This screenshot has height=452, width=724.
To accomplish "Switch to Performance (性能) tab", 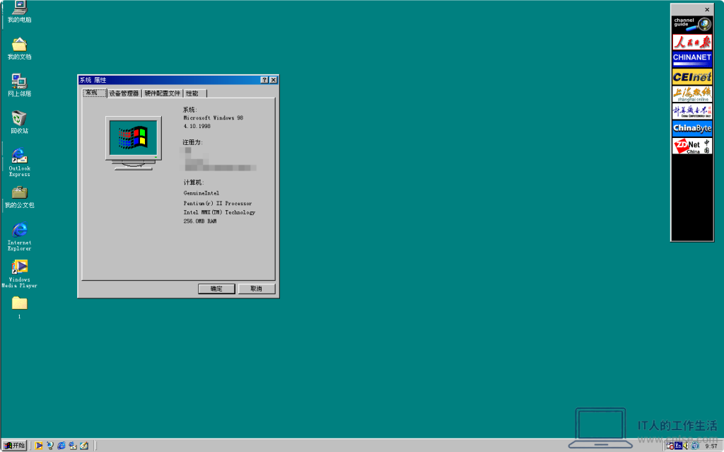I will tap(194, 93).
